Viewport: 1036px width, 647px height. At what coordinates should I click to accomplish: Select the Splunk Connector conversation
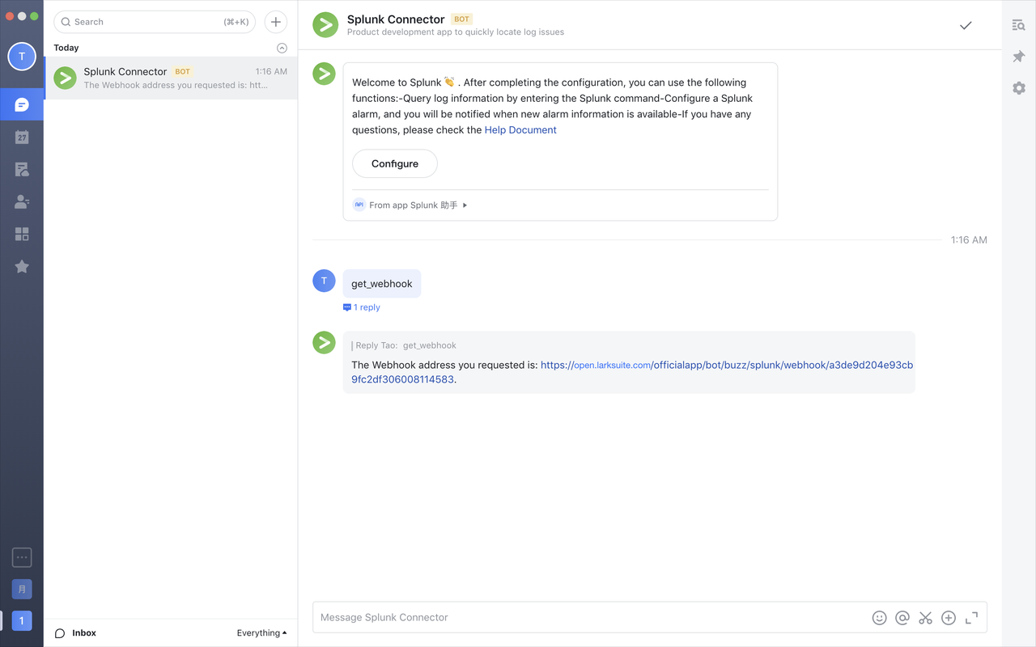(171, 78)
